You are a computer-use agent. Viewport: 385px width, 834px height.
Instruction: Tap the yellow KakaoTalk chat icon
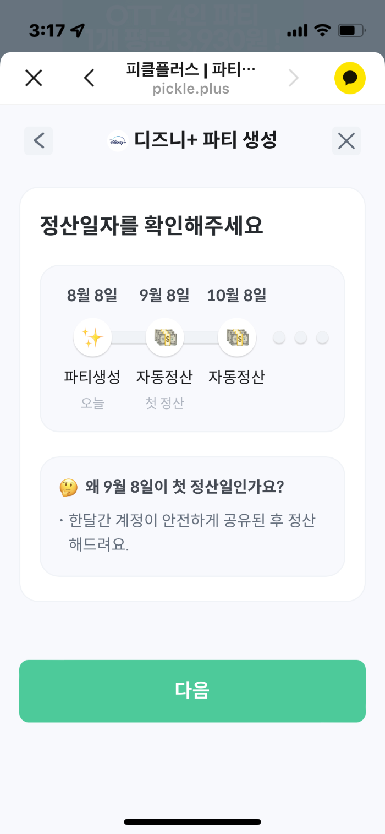click(350, 78)
